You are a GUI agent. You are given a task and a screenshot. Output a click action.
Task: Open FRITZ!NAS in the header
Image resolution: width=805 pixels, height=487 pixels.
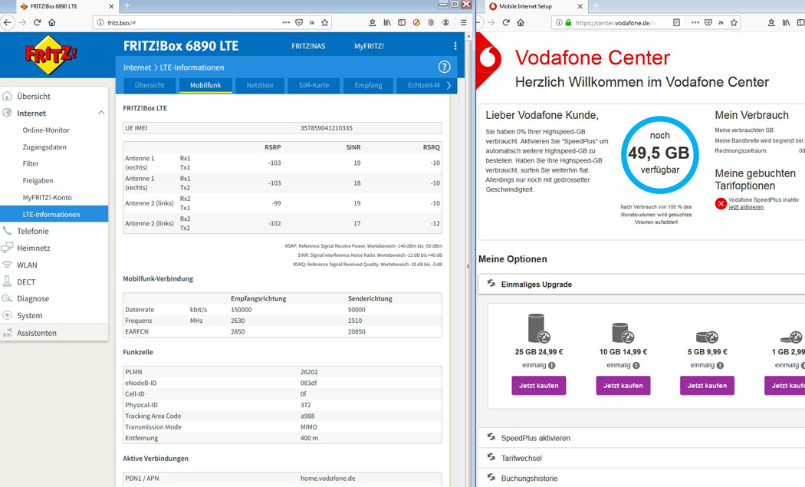pos(308,46)
